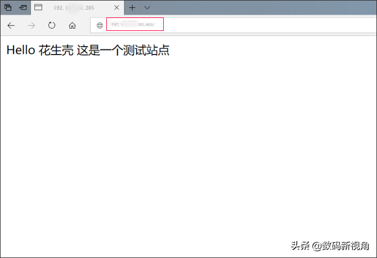Image resolution: width=377 pixels, height=258 pixels.
Task: Go forward to the next page
Action: point(32,25)
